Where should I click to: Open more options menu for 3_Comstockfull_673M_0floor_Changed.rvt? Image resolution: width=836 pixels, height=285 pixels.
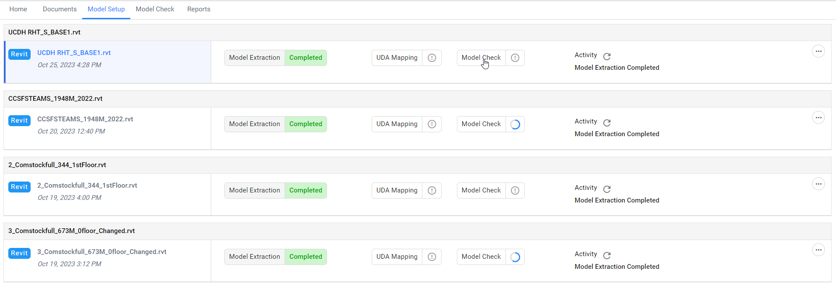[x=819, y=250]
